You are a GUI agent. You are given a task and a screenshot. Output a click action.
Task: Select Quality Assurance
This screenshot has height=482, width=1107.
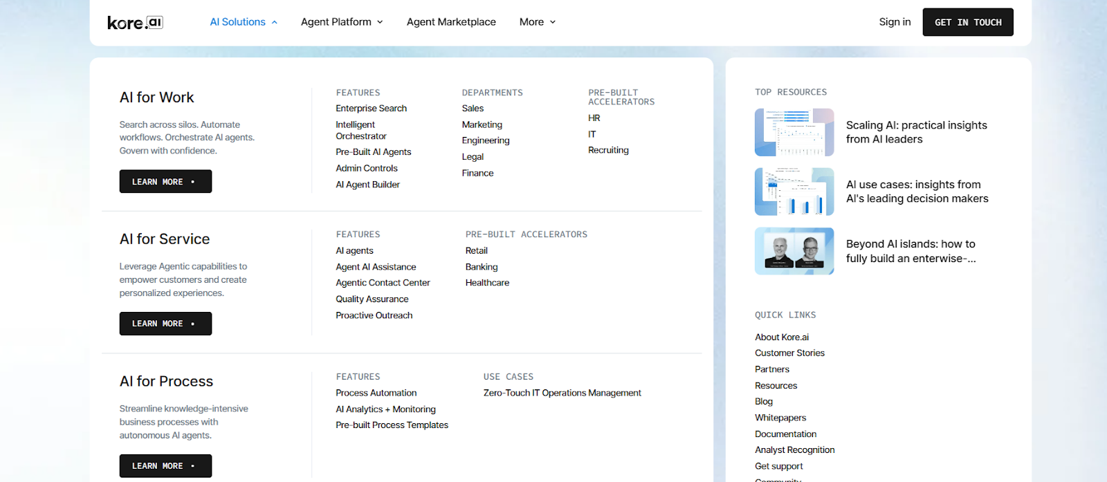pyautogui.click(x=372, y=299)
